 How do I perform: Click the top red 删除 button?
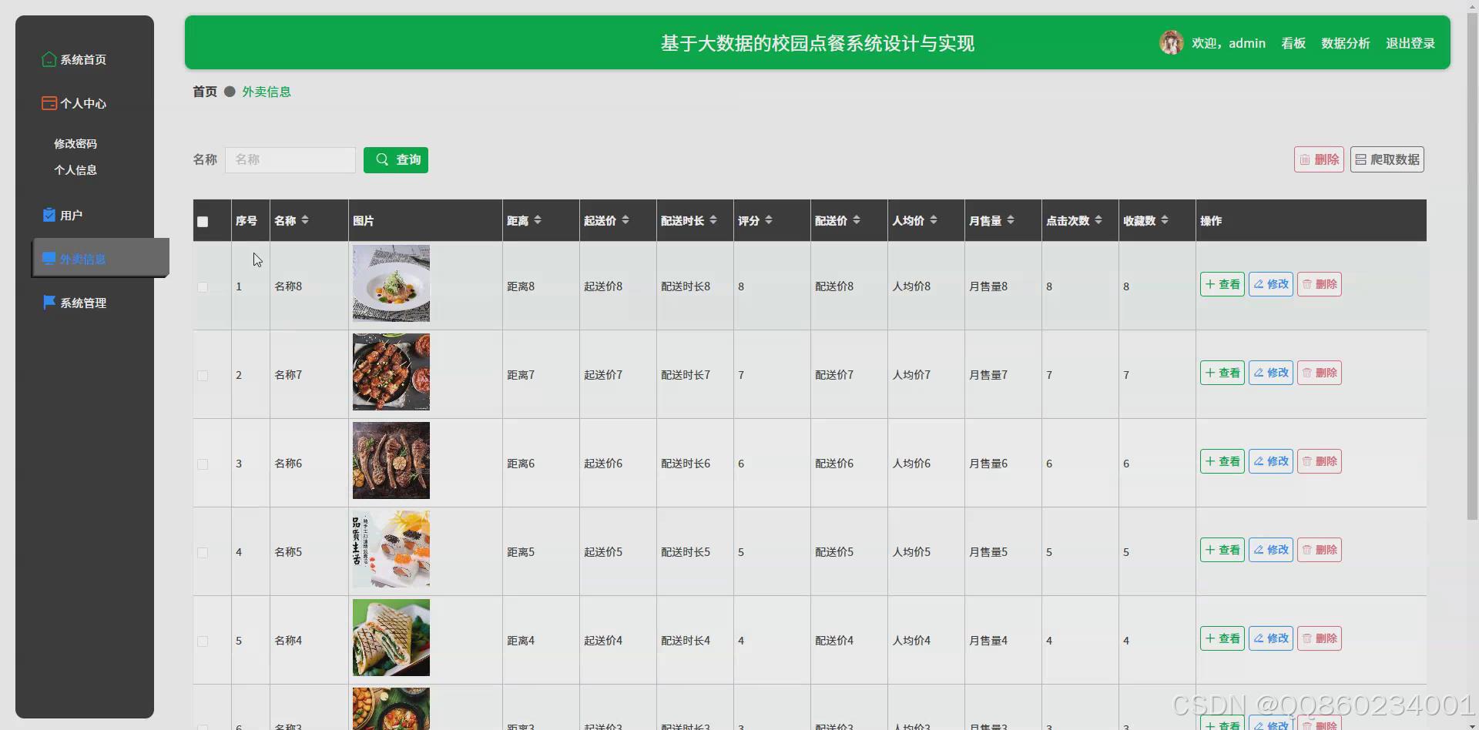pyautogui.click(x=1319, y=159)
